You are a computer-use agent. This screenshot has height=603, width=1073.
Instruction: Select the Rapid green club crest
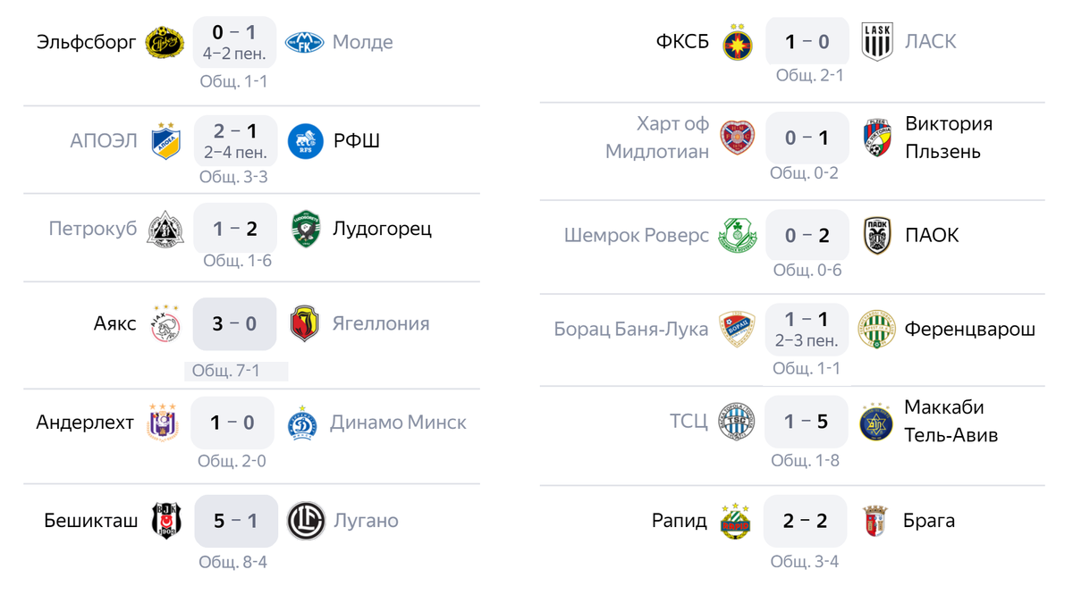(736, 521)
